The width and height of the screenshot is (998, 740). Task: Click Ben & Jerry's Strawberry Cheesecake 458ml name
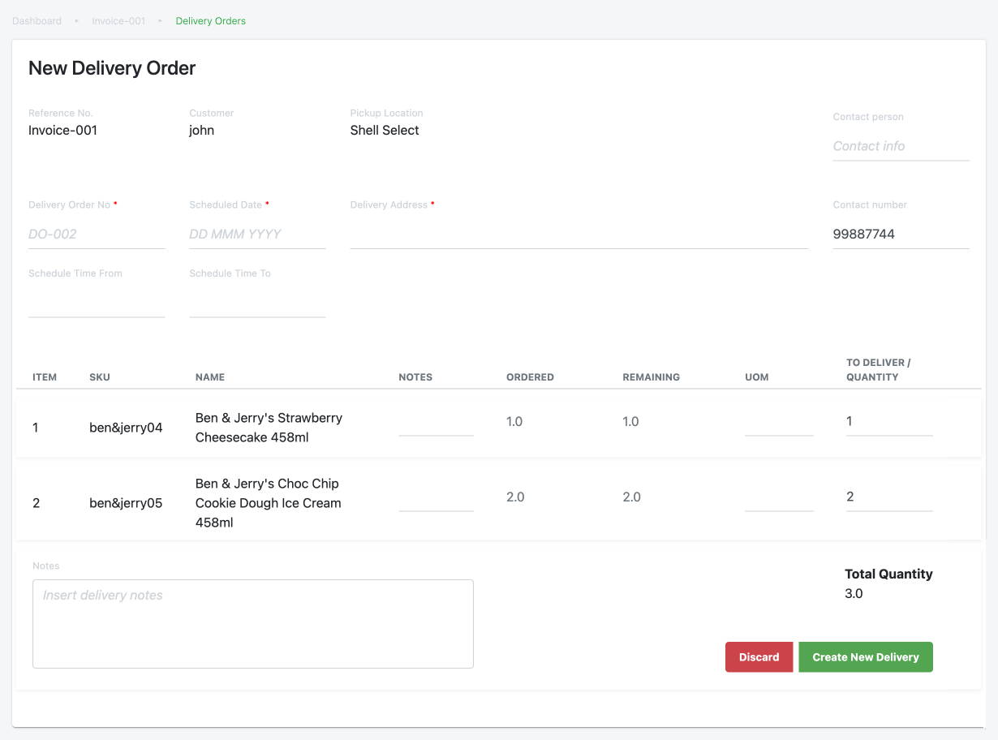(269, 428)
